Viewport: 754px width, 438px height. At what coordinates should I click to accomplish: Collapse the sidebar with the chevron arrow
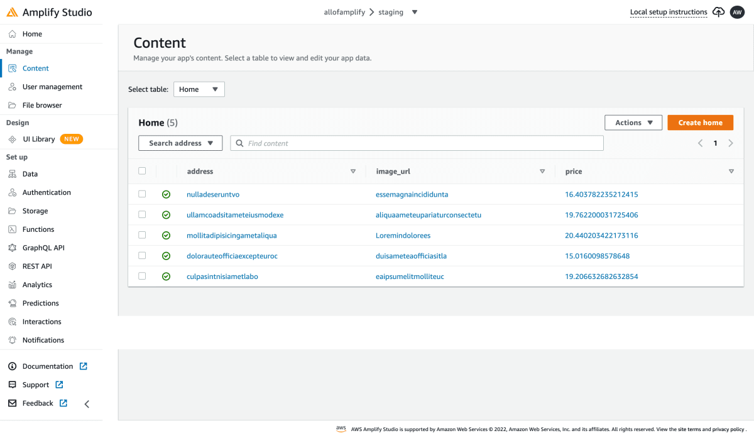(x=87, y=404)
